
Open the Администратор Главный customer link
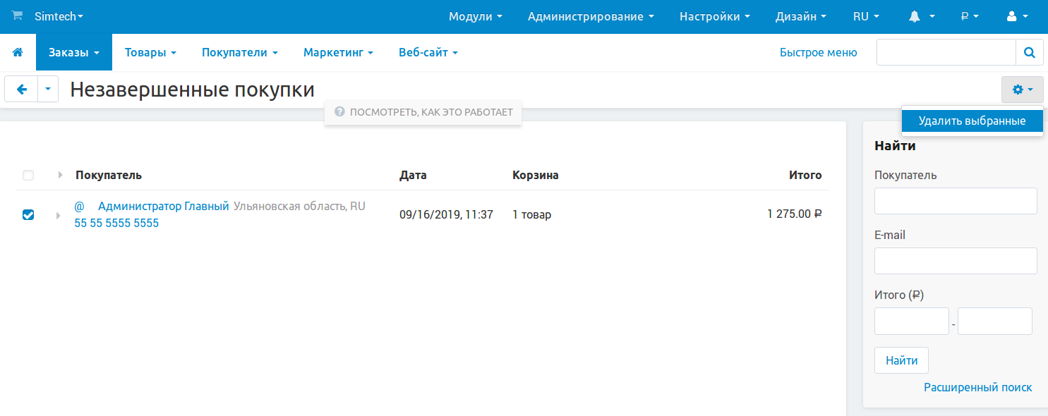pos(163,207)
